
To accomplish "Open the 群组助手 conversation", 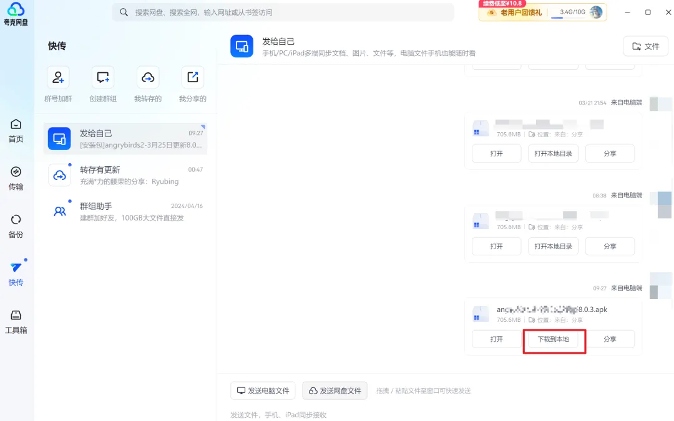I will point(125,212).
